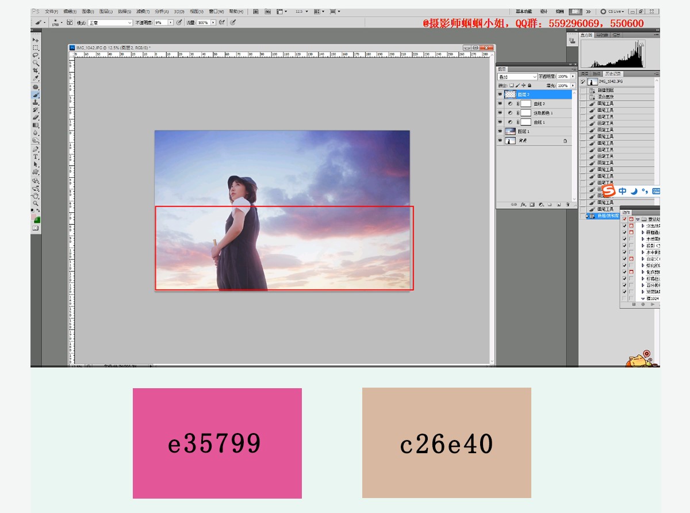Create new layer from layers panel footer
Viewport: 690px width, 513px height.
[558, 204]
